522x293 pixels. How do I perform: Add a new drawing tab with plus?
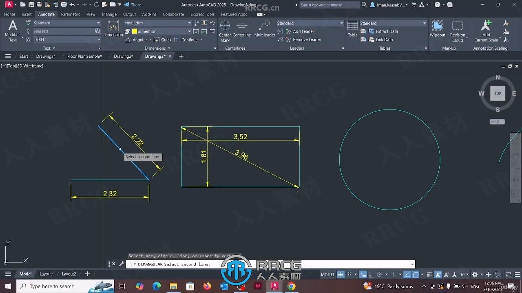[x=181, y=56]
